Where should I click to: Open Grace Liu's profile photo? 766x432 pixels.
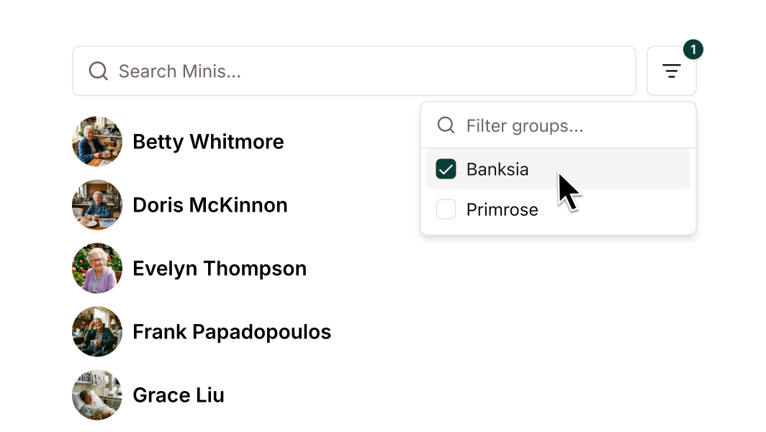click(x=97, y=395)
